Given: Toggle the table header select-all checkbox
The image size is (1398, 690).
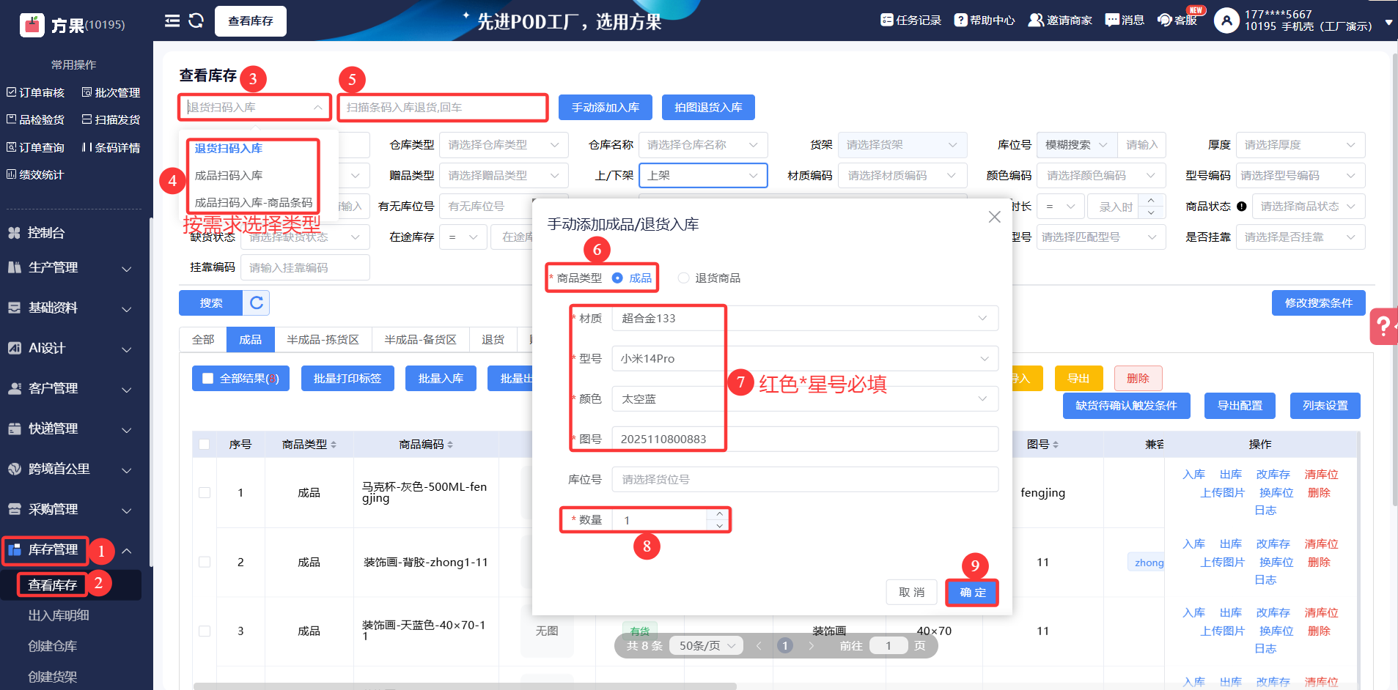Looking at the screenshot, I should pyautogui.click(x=204, y=444).
